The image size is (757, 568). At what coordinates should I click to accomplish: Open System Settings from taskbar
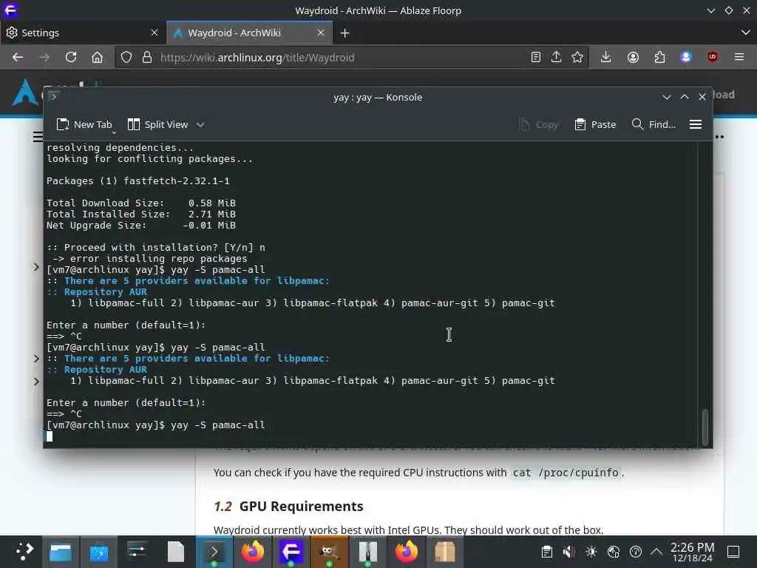(x=137, y=552)
